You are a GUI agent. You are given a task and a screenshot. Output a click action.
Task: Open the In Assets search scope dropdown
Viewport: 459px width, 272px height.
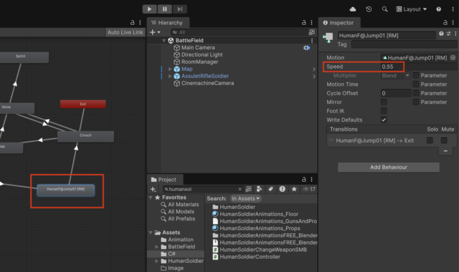click(245, 198)
